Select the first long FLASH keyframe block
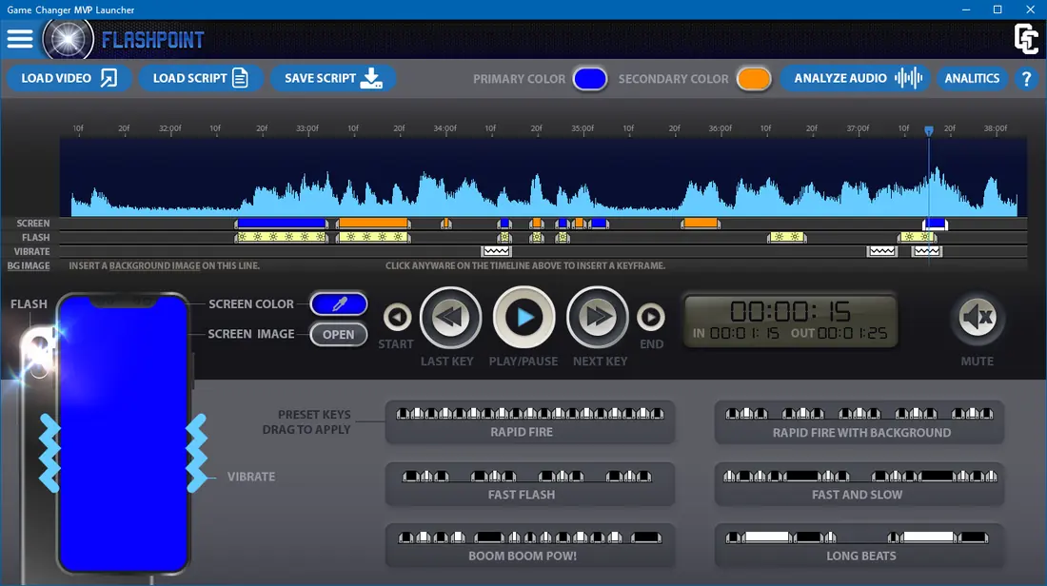 tap(281, 237)
